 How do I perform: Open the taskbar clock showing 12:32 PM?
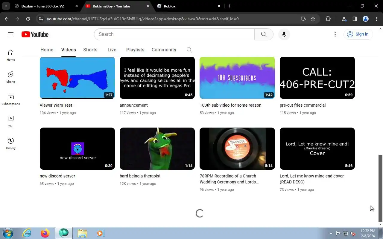(368, 233)
